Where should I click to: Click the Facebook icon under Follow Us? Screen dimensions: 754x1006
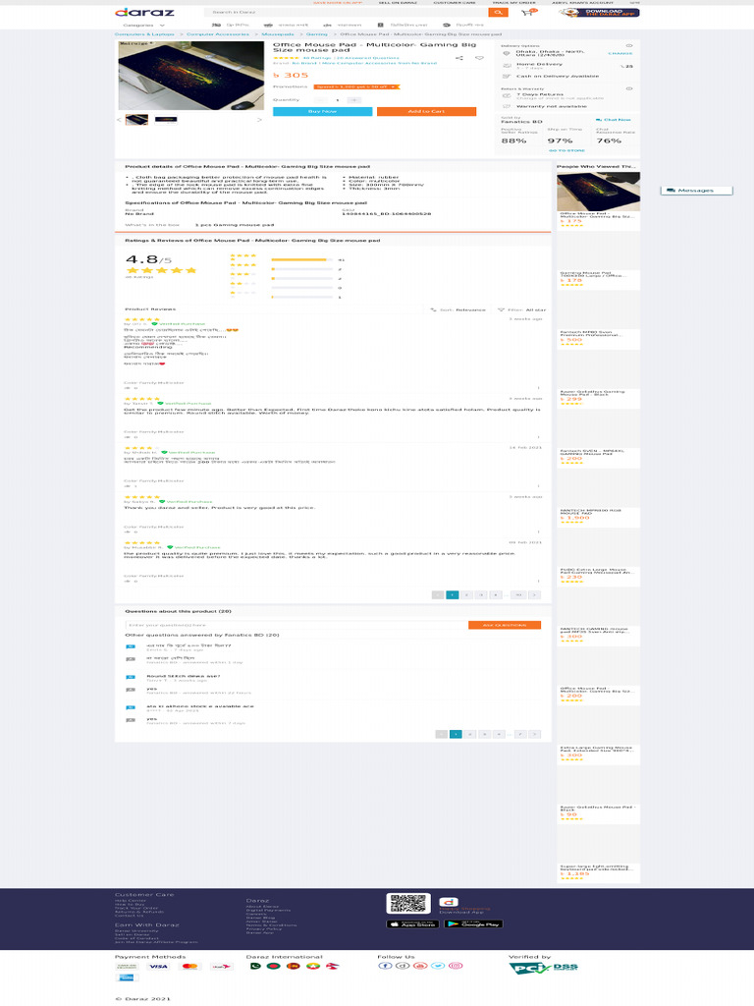coord(383,966)
